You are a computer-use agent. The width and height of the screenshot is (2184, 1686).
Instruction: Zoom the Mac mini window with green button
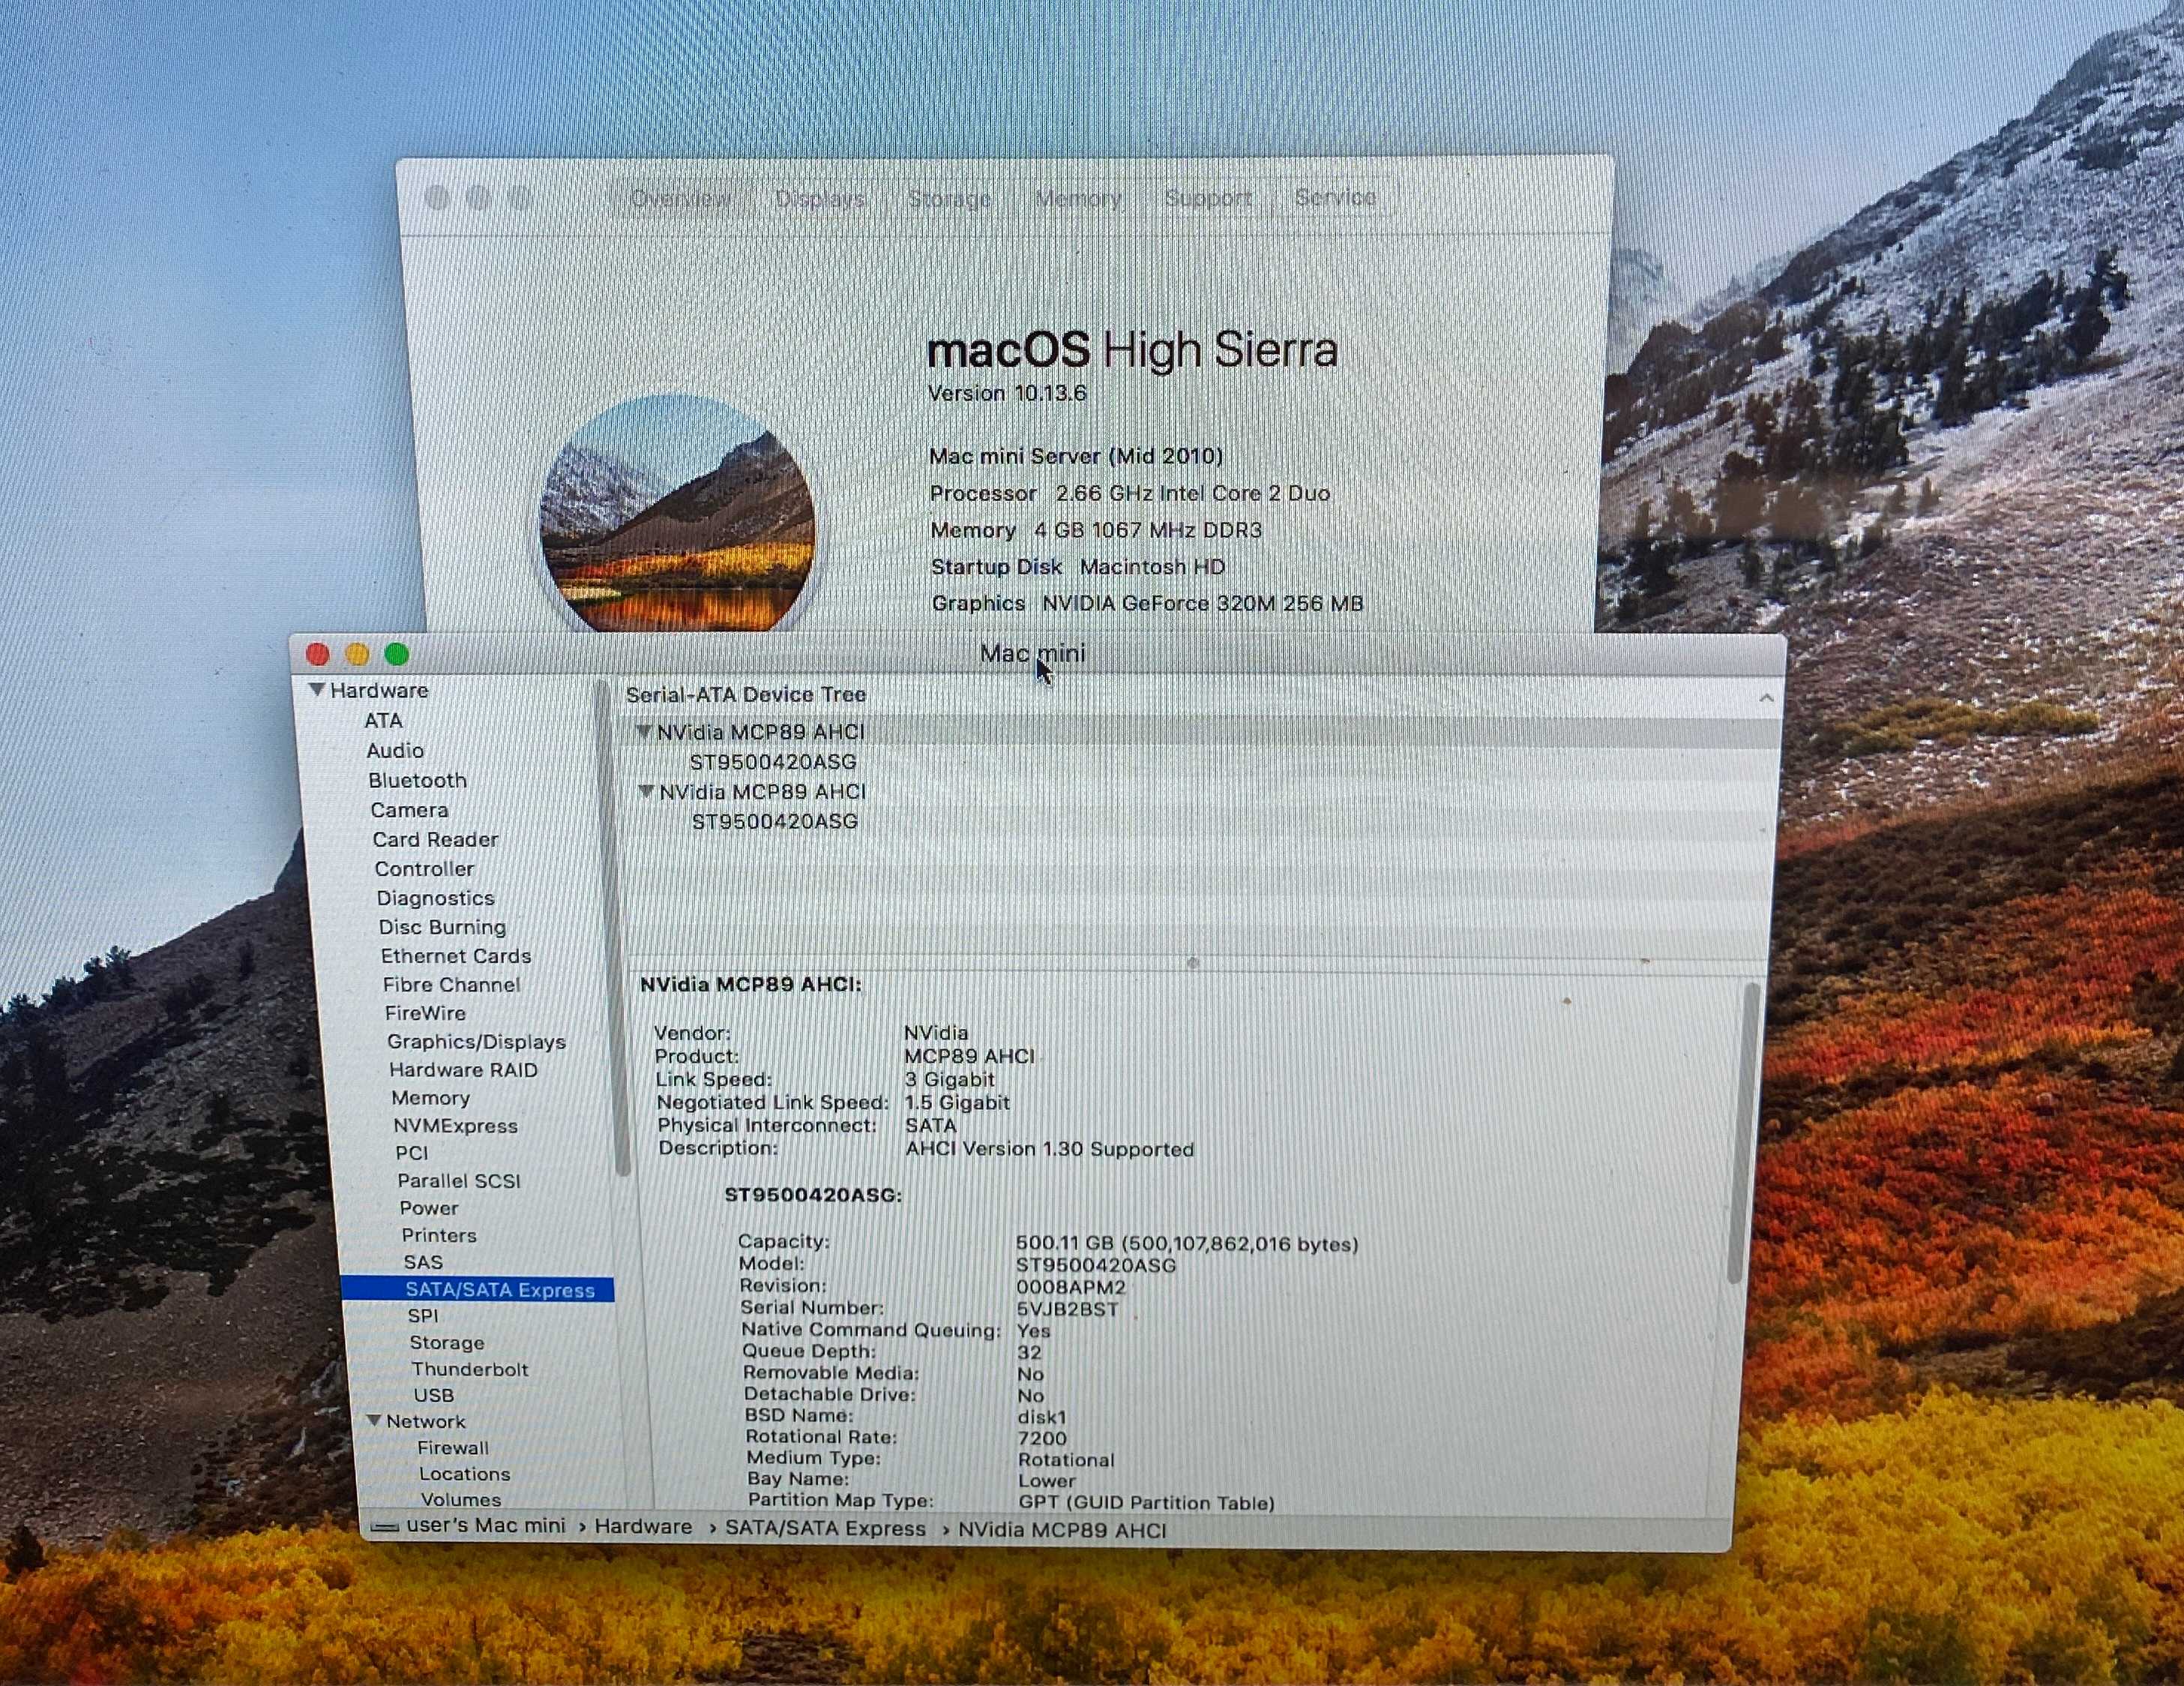396,655
